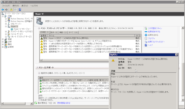Viewport: 185px width, 109px height.
Task: Click the 結果を含める plus icon
Action: (146, 35)
